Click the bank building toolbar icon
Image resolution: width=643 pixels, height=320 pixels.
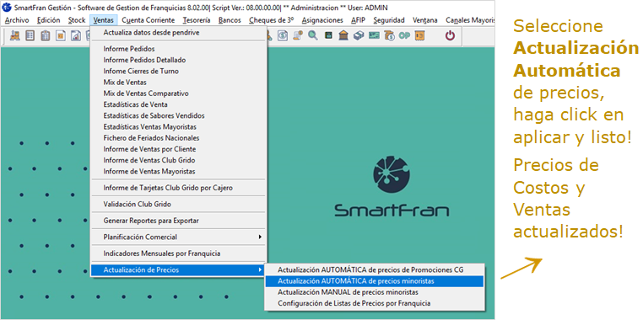(x=343, y=35)
